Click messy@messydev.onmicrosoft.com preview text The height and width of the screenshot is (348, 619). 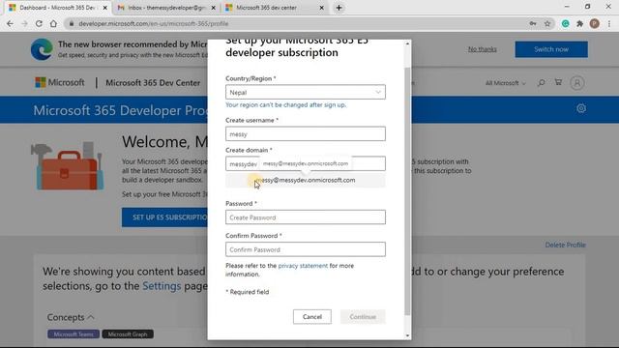pos(306,180)
